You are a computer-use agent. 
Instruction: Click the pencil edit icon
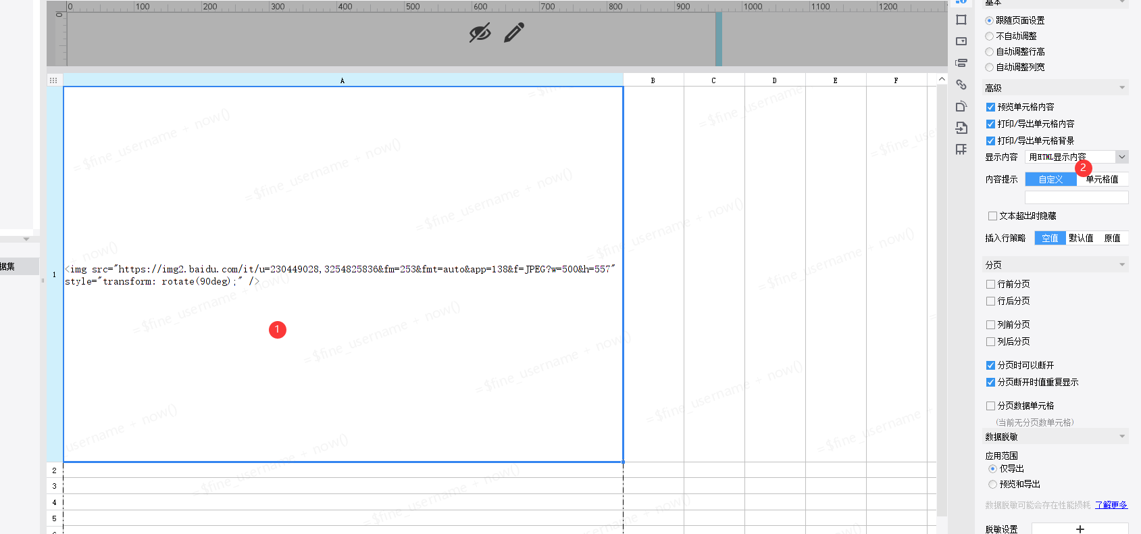[x=514, y=32]
